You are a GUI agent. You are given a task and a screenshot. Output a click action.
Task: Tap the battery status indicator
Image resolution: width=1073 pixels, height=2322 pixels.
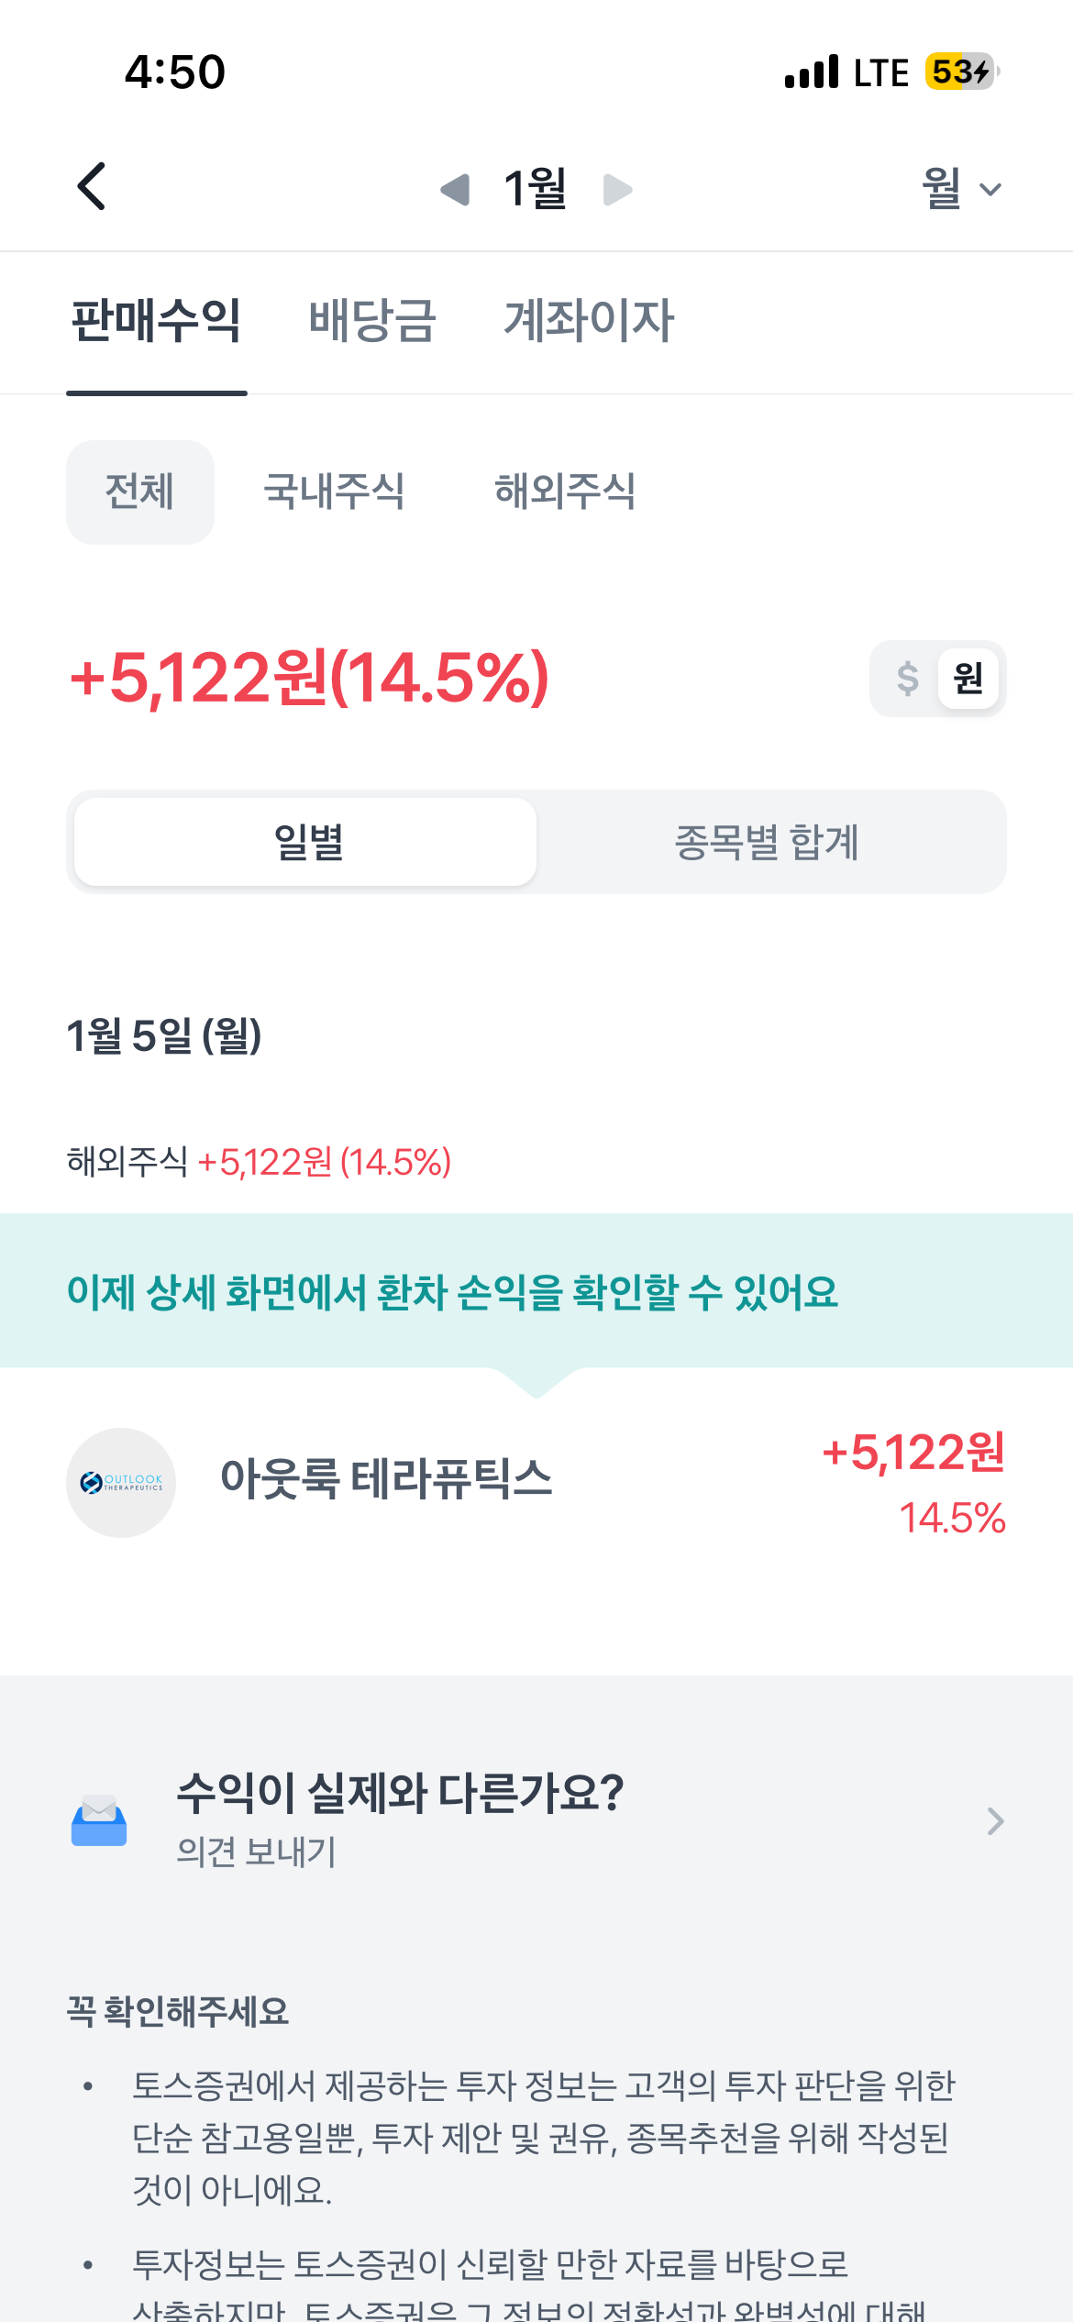pos(960,72)
